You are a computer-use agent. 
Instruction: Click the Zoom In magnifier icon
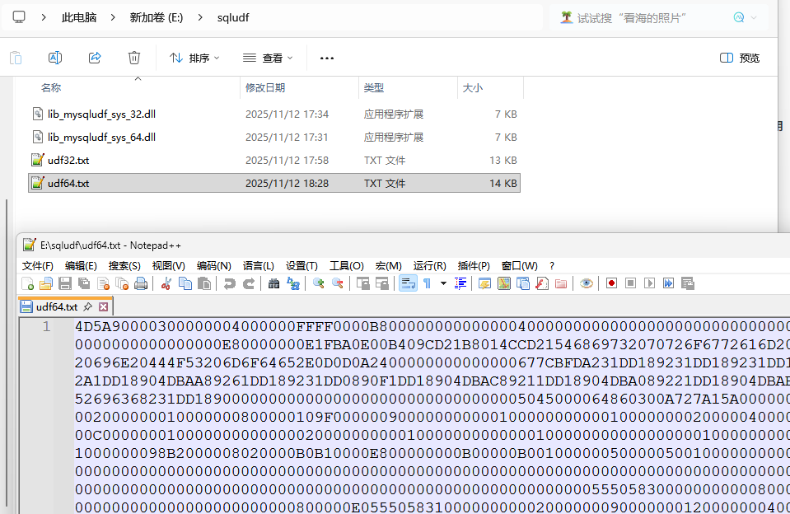pos(318,283)
